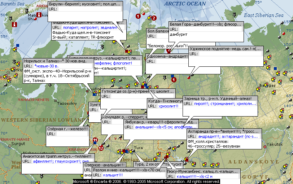Select the red circle marker numbered 12
Image resolution: width=293 pixels, height=184 pixels.
point(101,148)
